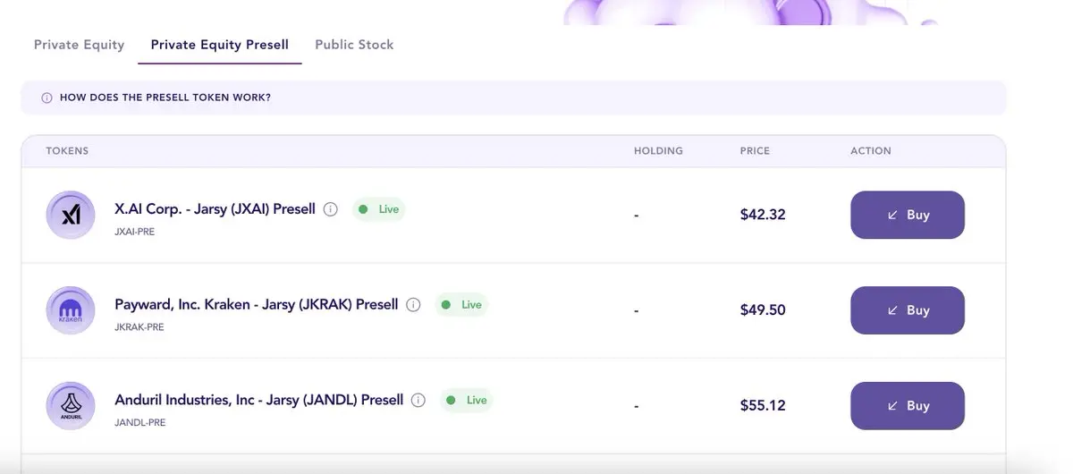Screen dimensions: 1073x474
Task: Switch to the Private Equity tab
Action: 80,45
